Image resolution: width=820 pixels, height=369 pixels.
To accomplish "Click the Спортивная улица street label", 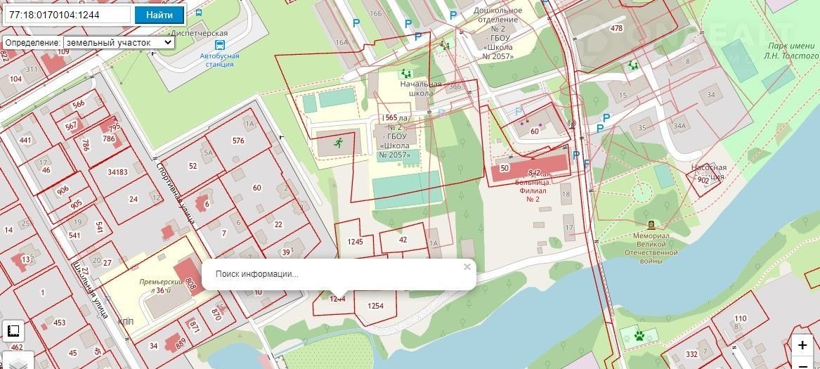I will 175,192.
